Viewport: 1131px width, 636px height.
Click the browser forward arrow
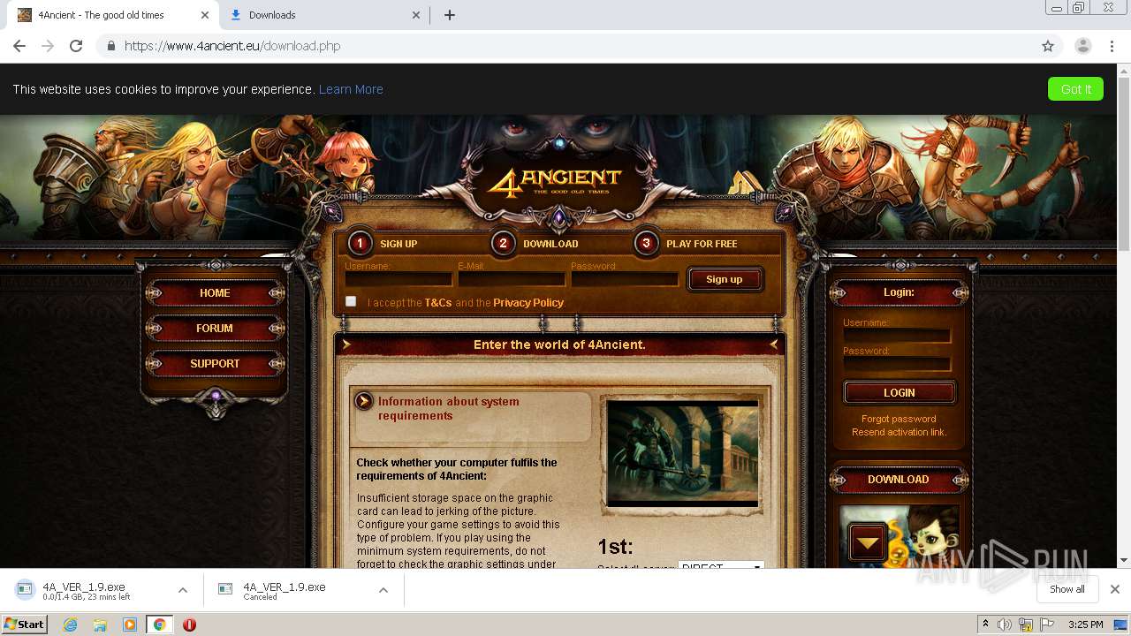tap(48, 46)
